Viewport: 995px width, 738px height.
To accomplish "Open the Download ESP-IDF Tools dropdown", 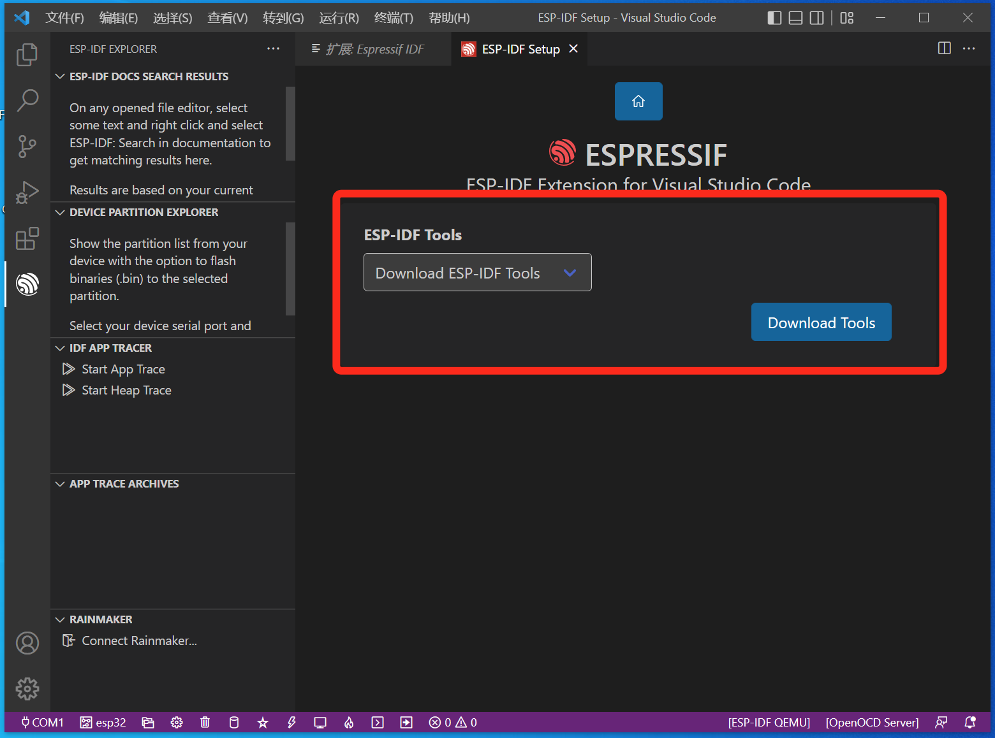I will [x=477, y=273].
